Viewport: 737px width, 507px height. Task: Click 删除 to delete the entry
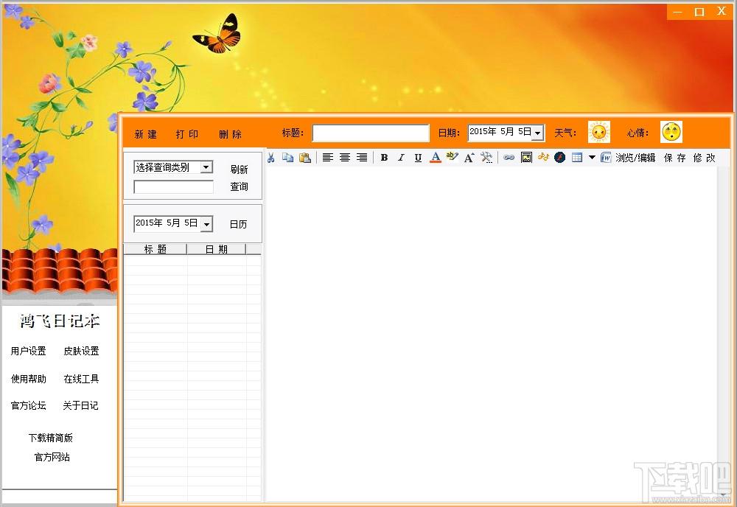230,134
